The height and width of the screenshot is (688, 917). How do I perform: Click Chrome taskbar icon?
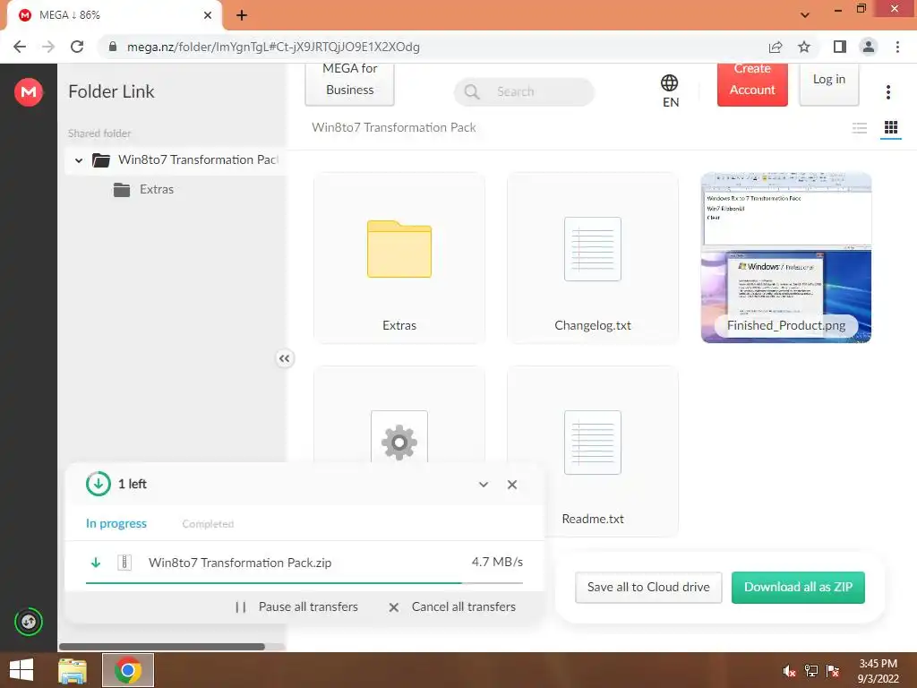click(x=128, y=670)
